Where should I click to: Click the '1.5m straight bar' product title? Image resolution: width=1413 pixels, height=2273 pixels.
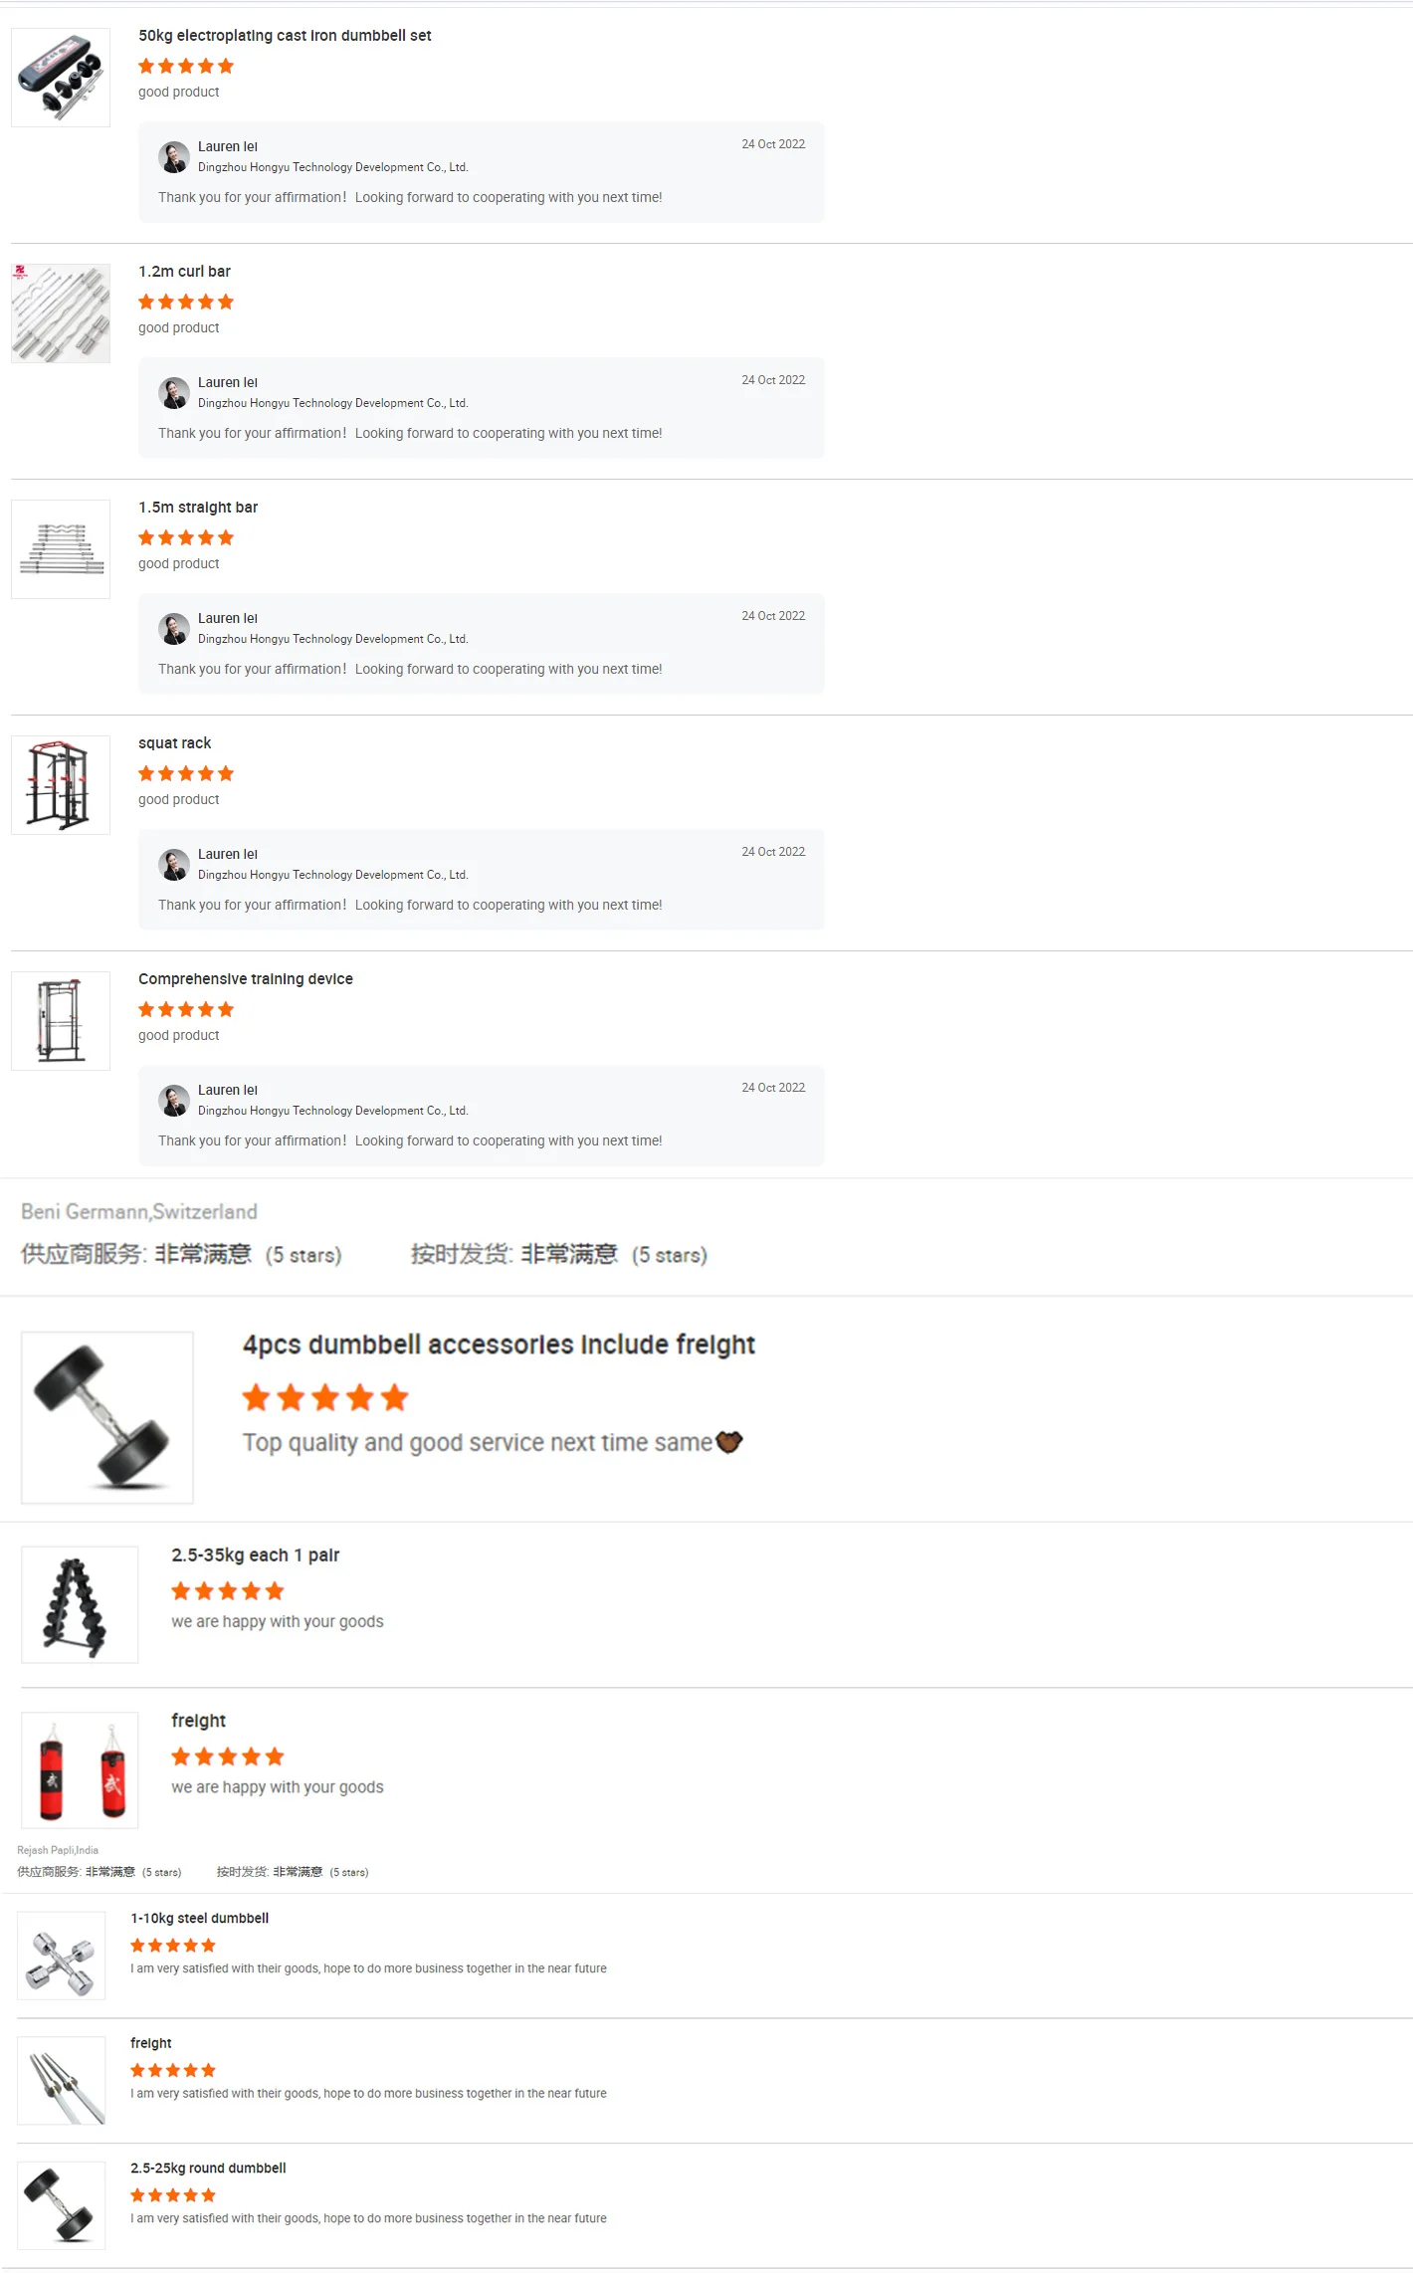tap(198, 508)
